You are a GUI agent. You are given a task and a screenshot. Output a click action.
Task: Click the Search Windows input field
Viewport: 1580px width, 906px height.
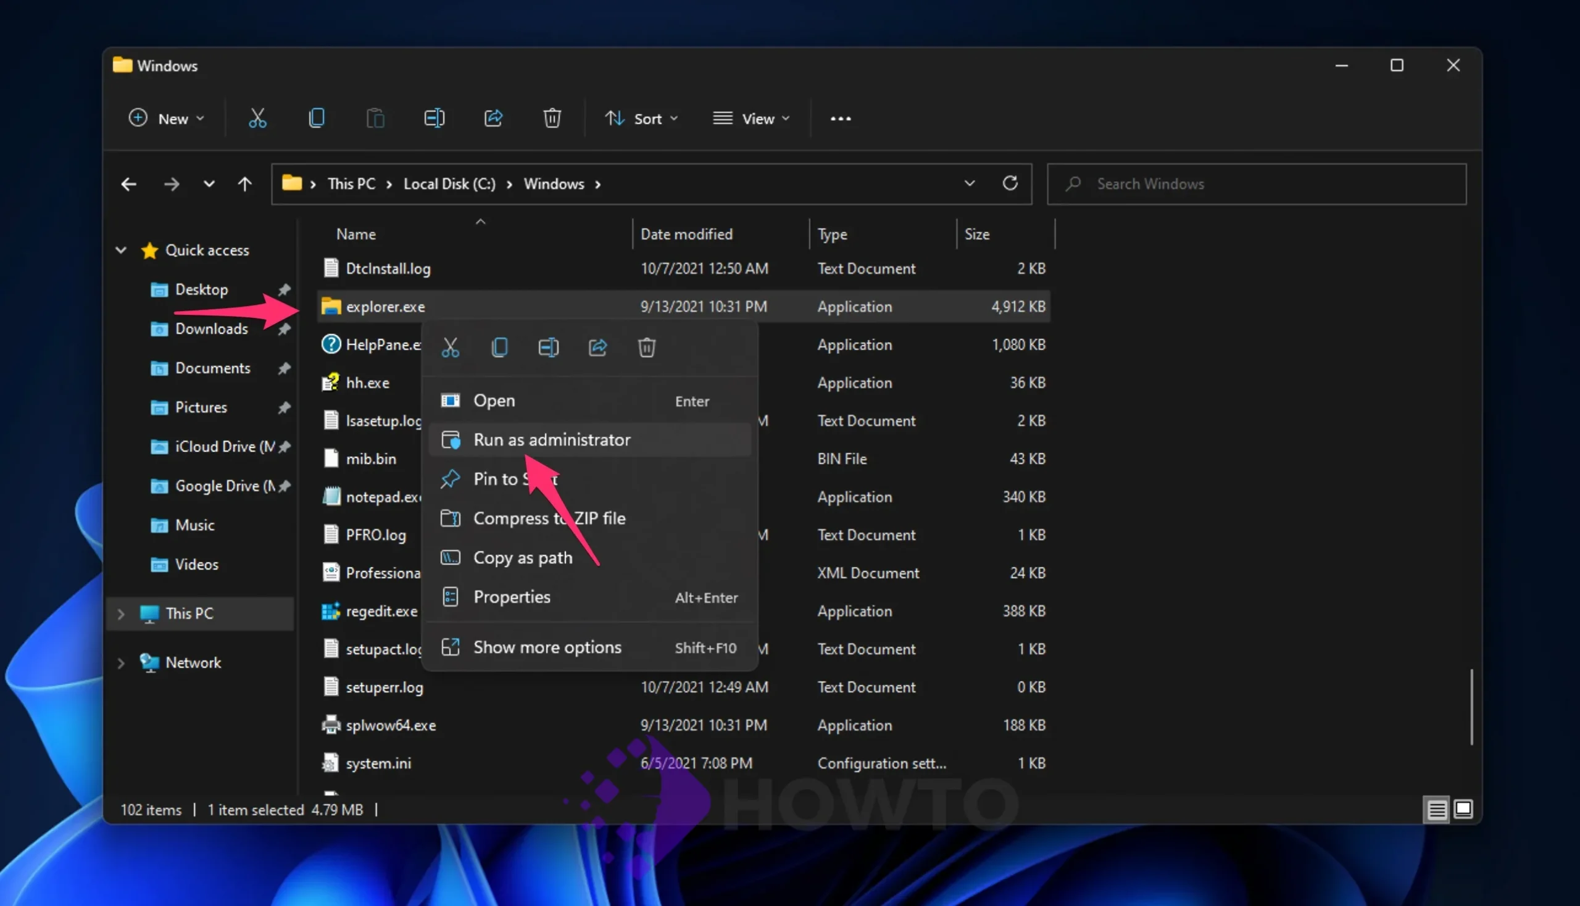[x=1257, y=184]
